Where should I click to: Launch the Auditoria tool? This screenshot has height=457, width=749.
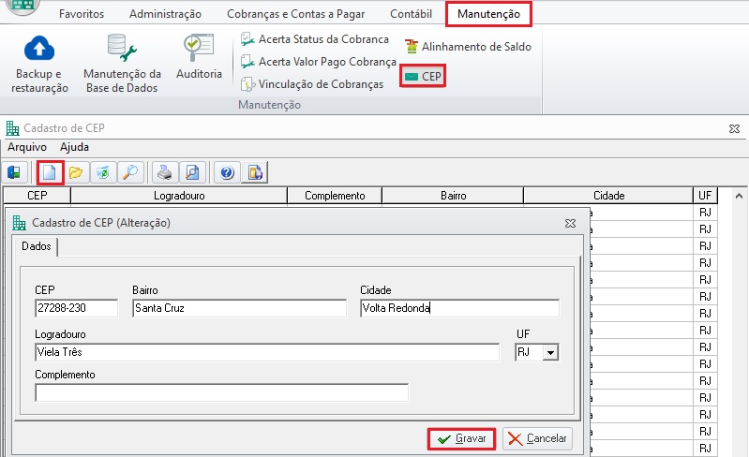tap(199, 56)
